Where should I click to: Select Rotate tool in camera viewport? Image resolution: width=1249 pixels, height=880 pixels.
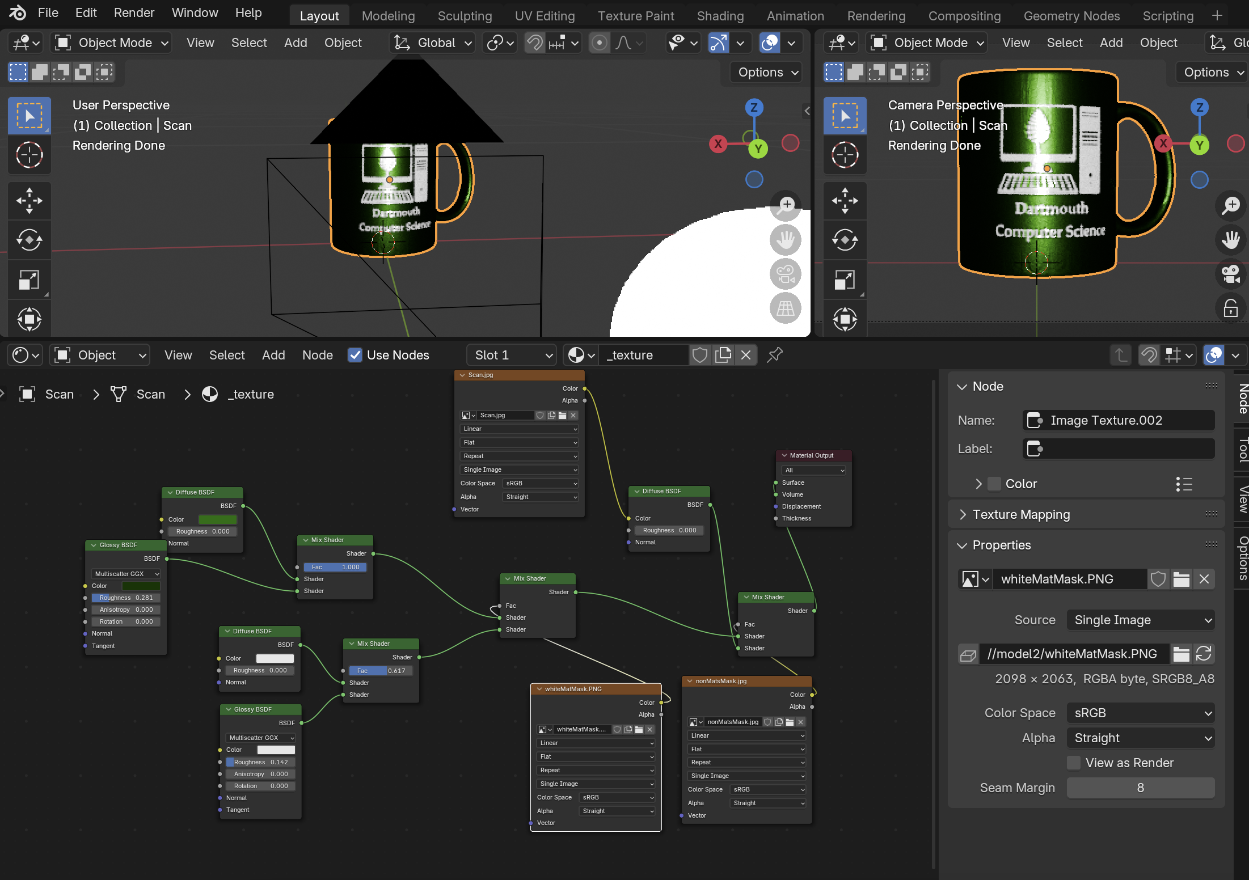(x=845, y=240)
